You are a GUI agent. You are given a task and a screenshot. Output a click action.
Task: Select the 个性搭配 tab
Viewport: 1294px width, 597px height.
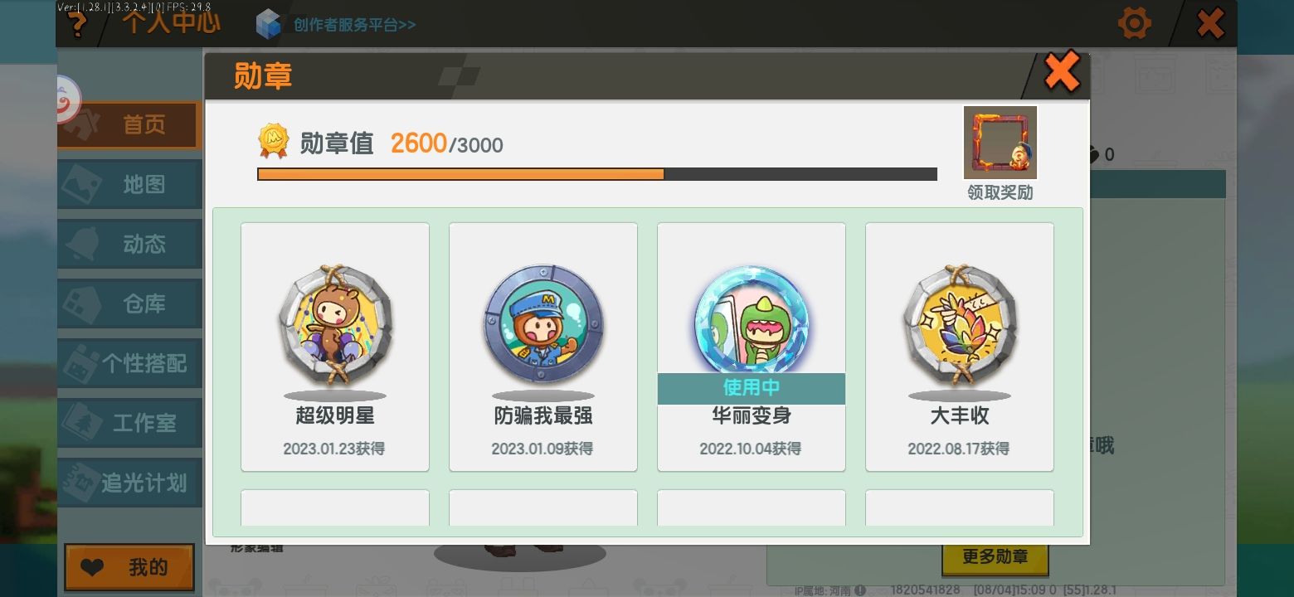coord(129,364)
